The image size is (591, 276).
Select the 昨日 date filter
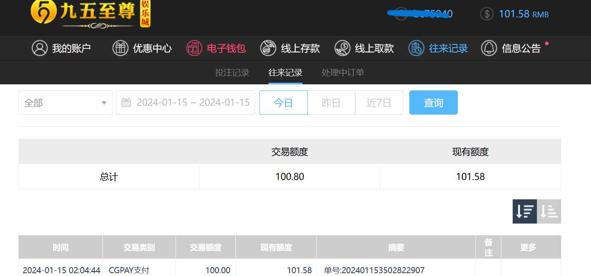[331, 102]
